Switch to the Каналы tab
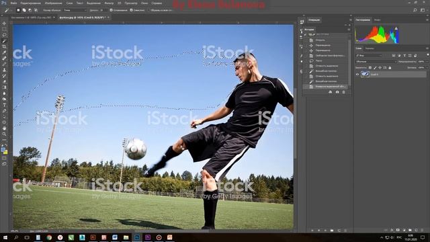430x242 pixels. click(x=370, y=48)
